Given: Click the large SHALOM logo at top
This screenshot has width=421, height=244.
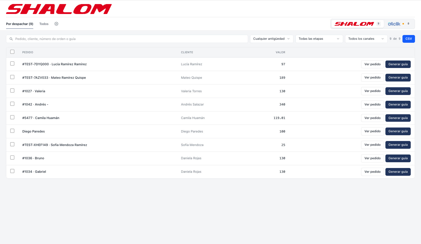Looking at the screenshot, I should tap(59, 9).
